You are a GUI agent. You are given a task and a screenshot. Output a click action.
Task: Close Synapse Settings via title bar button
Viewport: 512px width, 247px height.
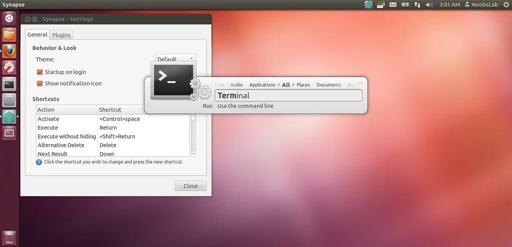point(27,19)
